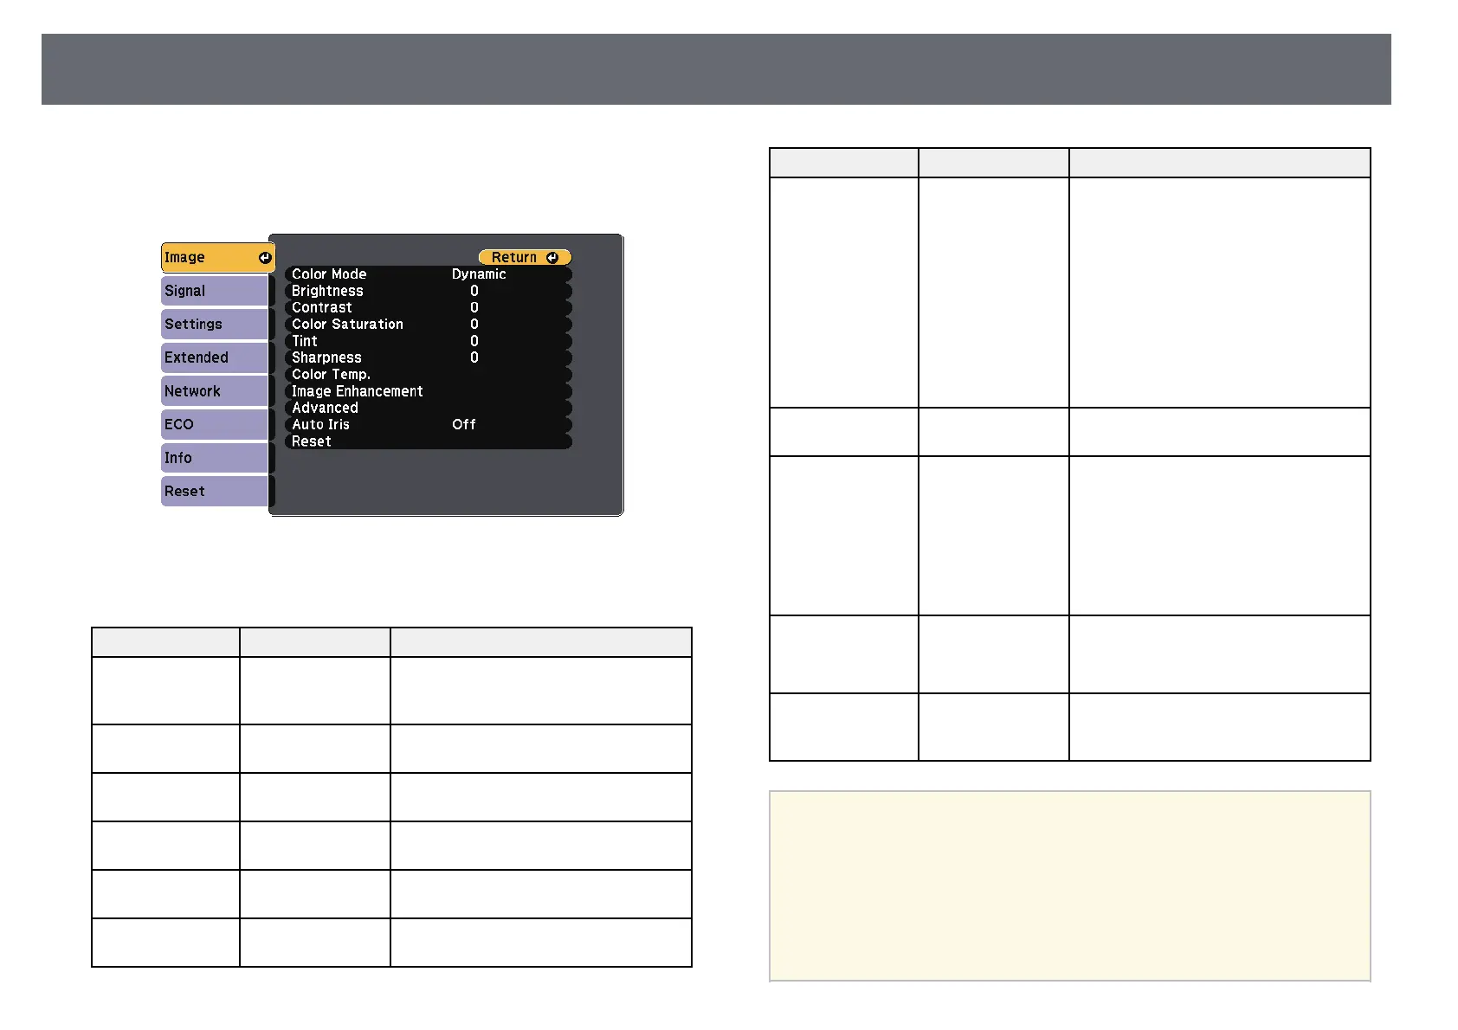Select the Image menu tab
This screenshot has height=1030, width=1458.
pyautogui.click(x=218, y=258)
